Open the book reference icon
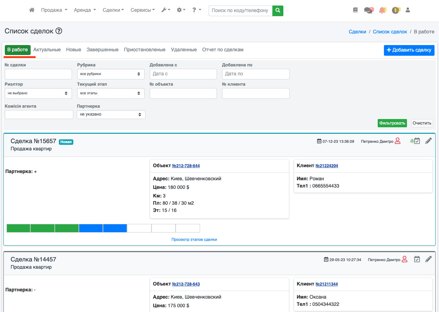Screen dimensions: 439x312 355,10
